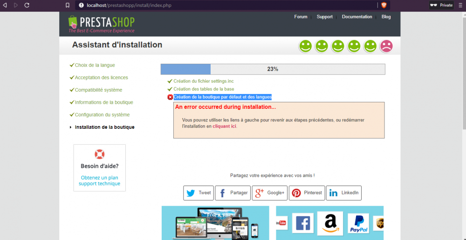Open the Blog link in header
Viewport: 466px width, 240px height.
tap(386, 17)
